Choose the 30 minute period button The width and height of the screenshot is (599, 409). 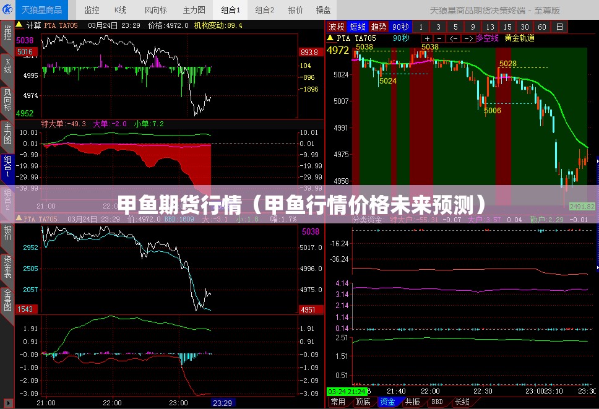coord(525,27)
